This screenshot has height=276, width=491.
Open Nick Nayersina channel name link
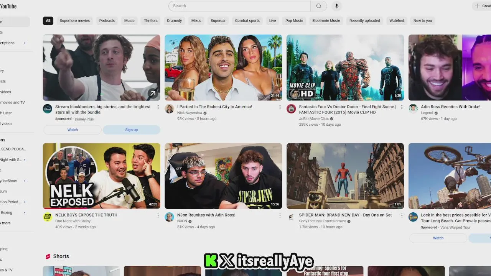(x=189, y=113)
